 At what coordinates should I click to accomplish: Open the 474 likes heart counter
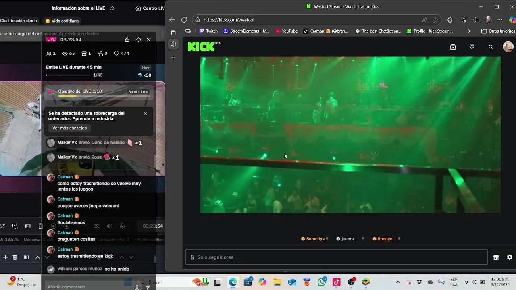click(x=122, y=53)
